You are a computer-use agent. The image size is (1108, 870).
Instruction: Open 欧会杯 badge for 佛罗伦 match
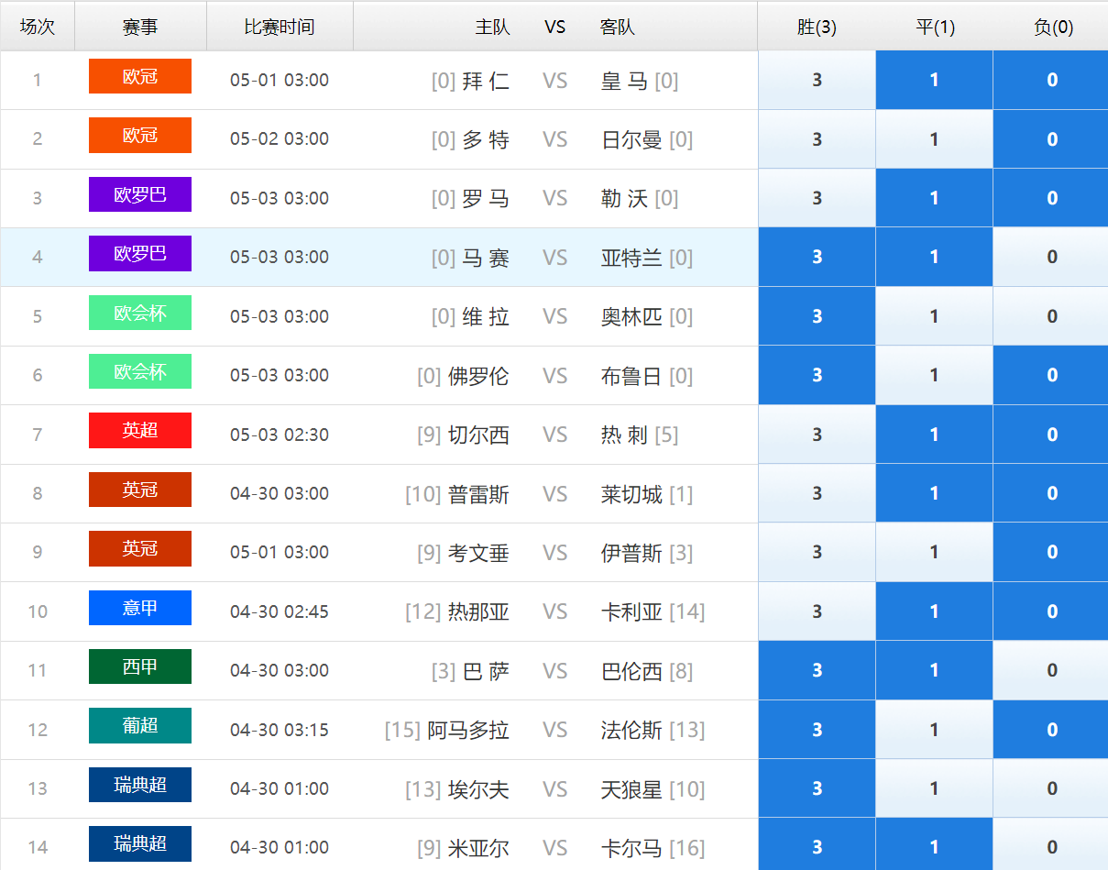[140, 371]
